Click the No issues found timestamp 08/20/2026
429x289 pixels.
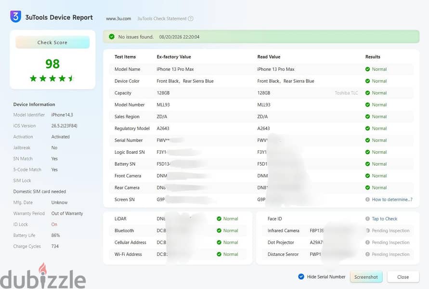point(179,37)
